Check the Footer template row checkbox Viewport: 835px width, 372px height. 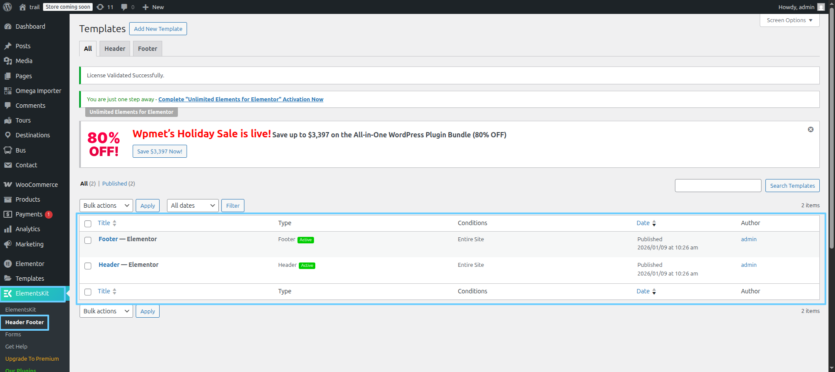[88, 240]
